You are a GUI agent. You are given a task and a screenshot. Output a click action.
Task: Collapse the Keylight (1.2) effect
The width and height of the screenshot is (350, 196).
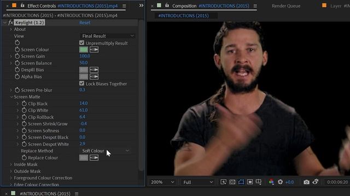[x=5, y=22]
